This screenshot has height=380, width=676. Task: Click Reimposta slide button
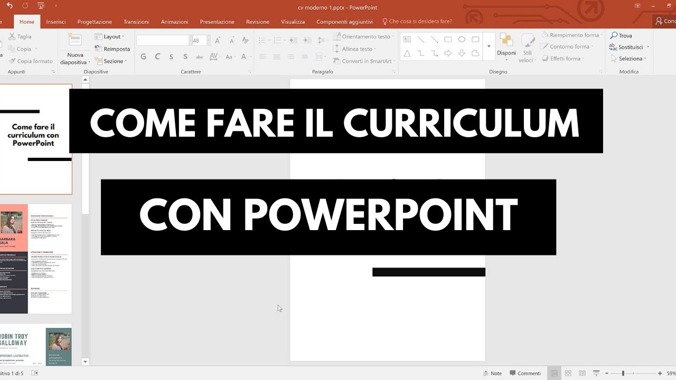click(x=112, y=49)
